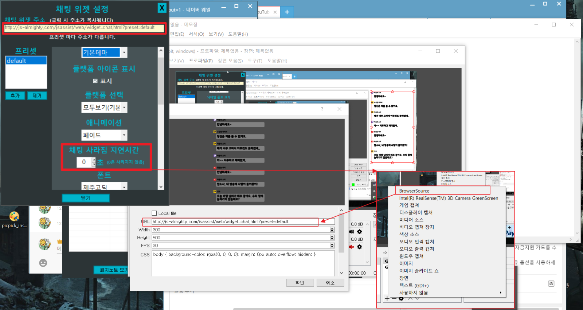Unmute the red muted speaker channel
Screen dimensions: 583x310
click(352, 247)
